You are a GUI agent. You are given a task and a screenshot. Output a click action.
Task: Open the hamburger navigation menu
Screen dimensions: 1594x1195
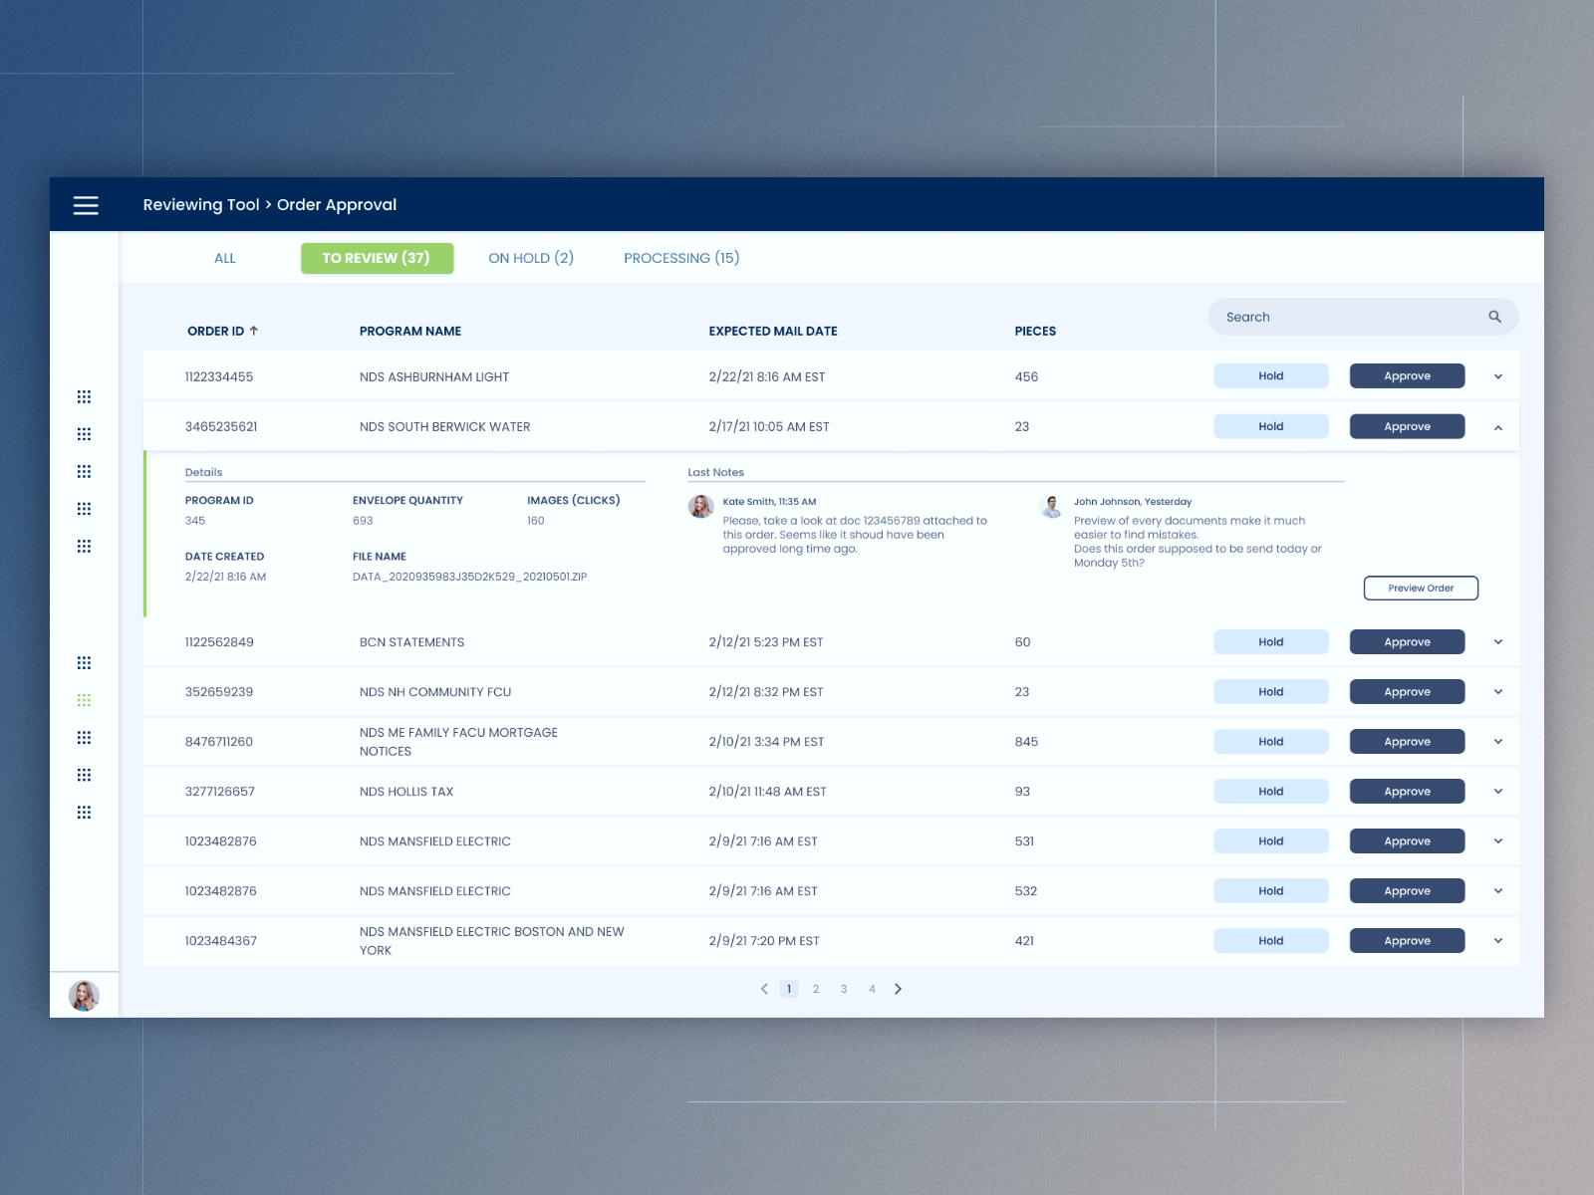(86, 205)
